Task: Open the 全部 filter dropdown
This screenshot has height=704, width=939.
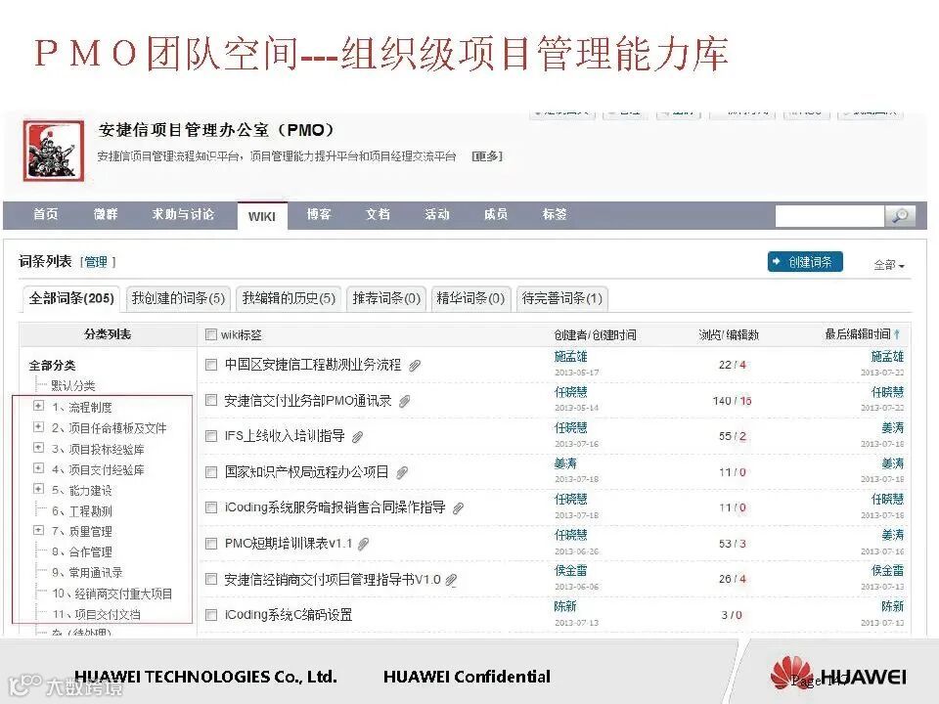Action: point(889,265)
